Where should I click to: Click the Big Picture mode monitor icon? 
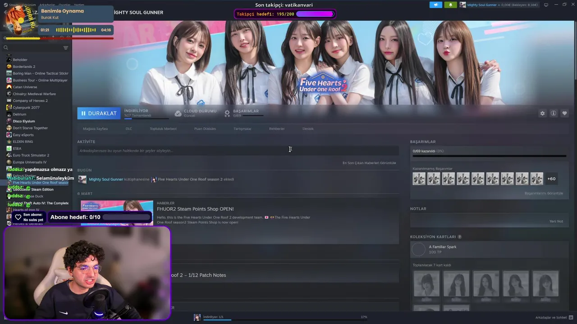click(x=546, y=5)
